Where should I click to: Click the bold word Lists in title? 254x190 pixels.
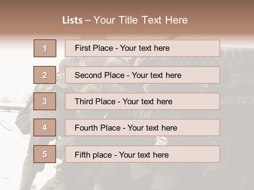(72, 20)
